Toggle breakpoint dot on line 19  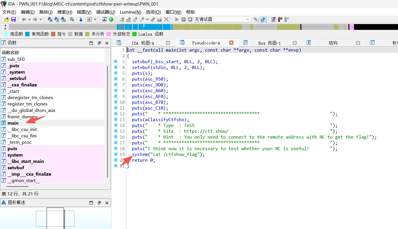point(116,154)
